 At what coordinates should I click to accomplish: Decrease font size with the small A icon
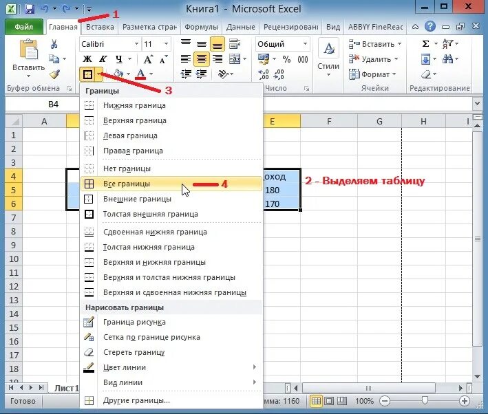pyautogui.click(x=163, y=59)
